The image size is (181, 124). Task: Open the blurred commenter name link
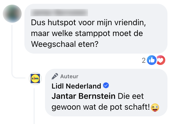[x=59, y=12]
